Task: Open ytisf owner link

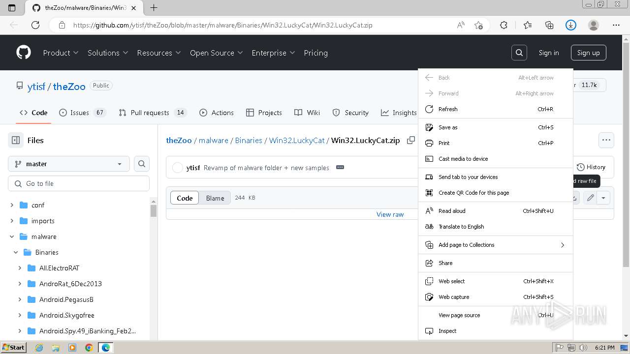Action: (x=36, y=86)
